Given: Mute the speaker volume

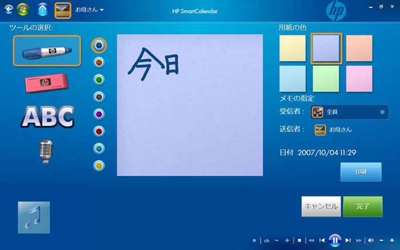Looking at the screenshot, I should click(x=371, y=240).
